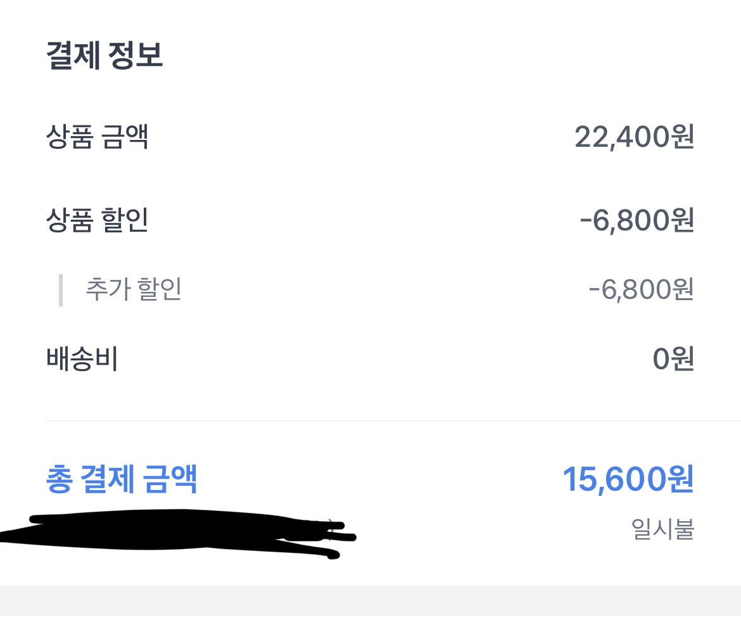Click empty space between 상품 금액 and 22,400원
741x637 pixels.
[362, 137]
